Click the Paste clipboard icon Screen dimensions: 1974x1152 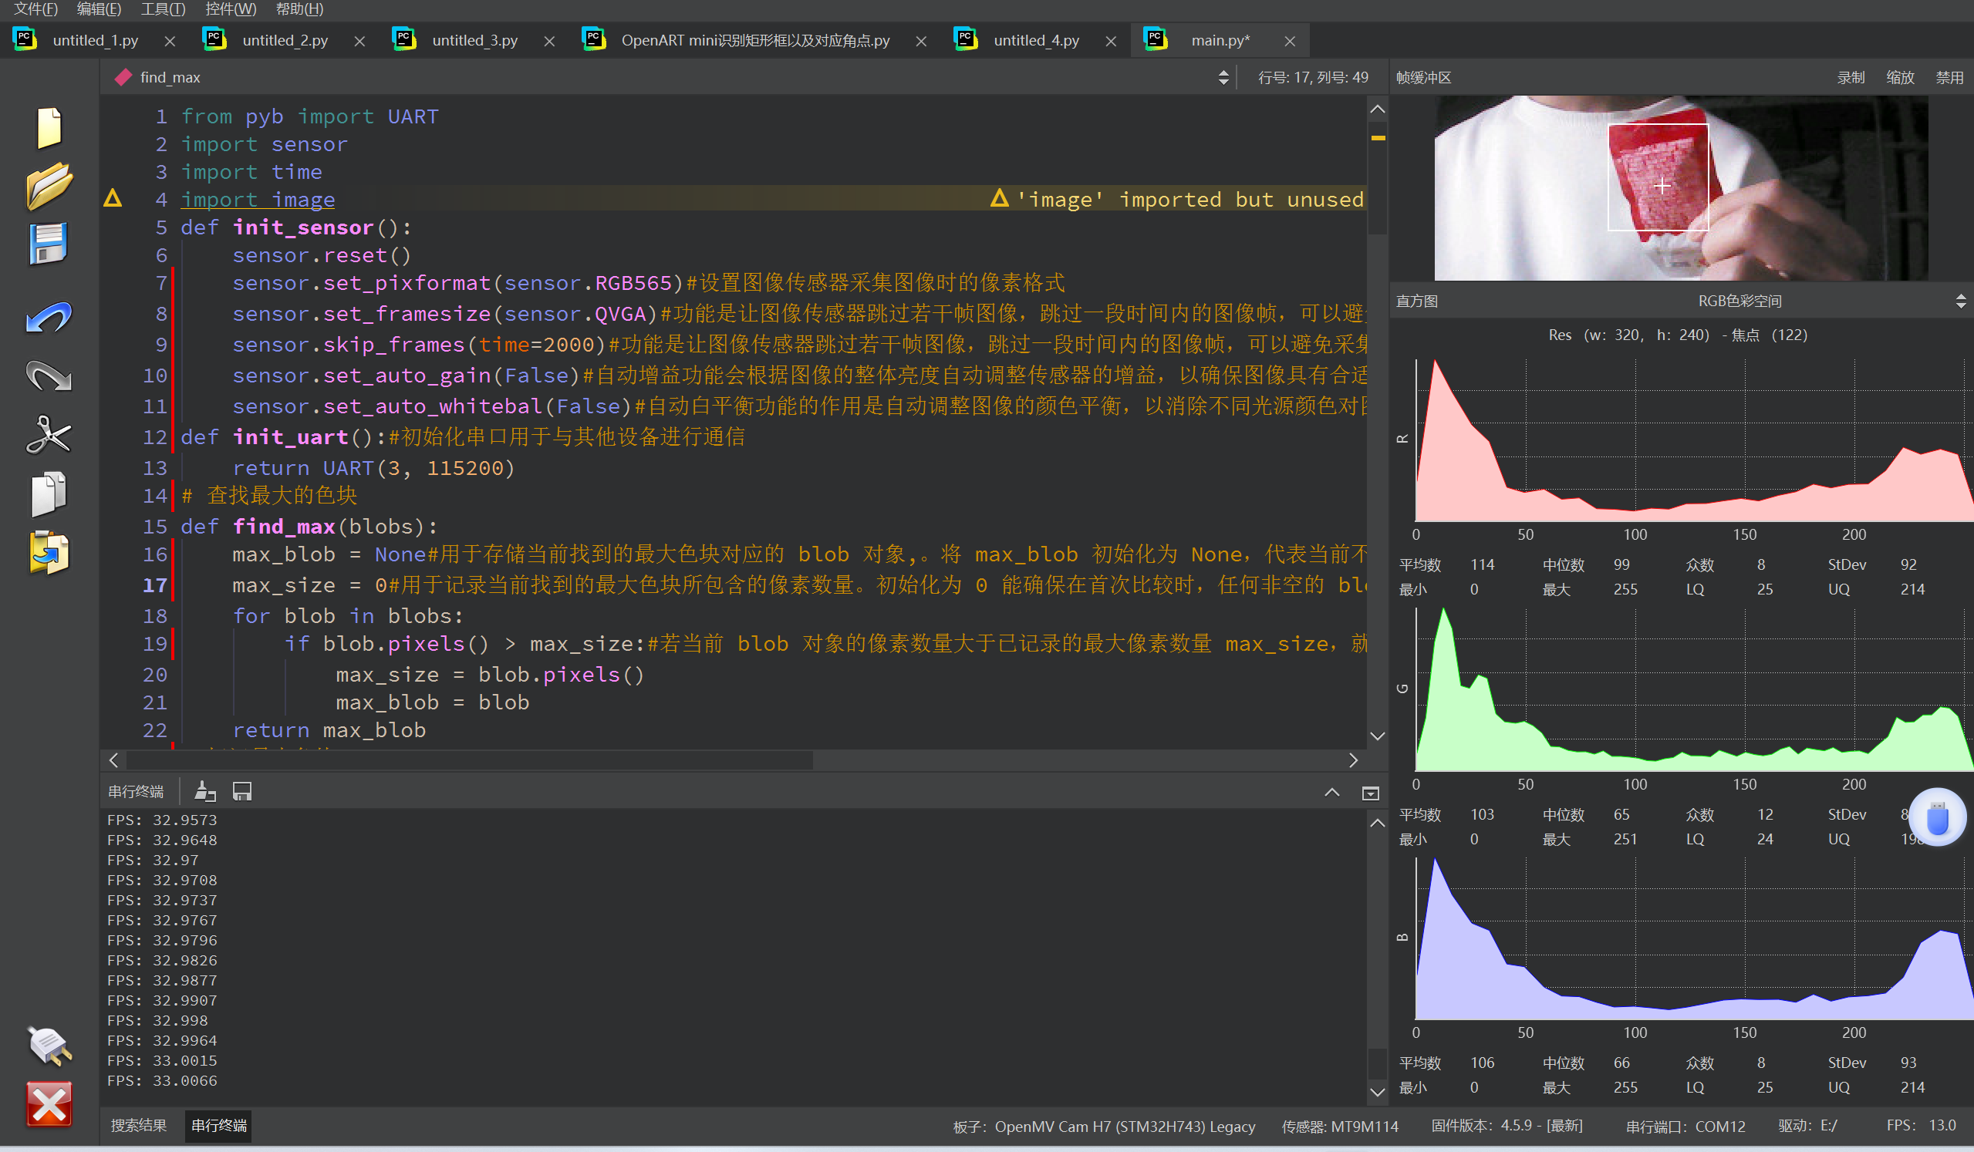[49, 553]
